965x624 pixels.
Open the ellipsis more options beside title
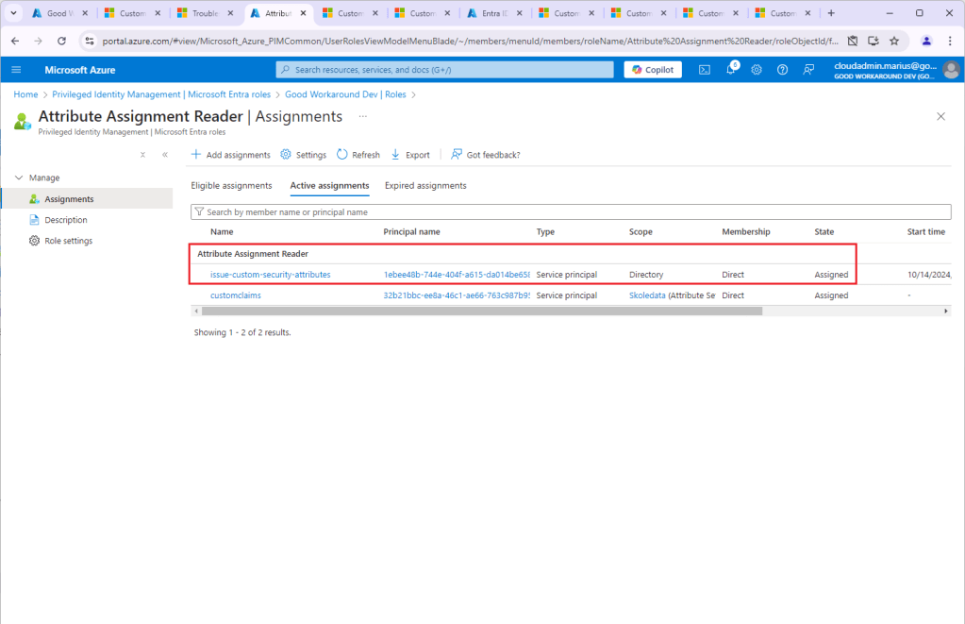[363, 116]
